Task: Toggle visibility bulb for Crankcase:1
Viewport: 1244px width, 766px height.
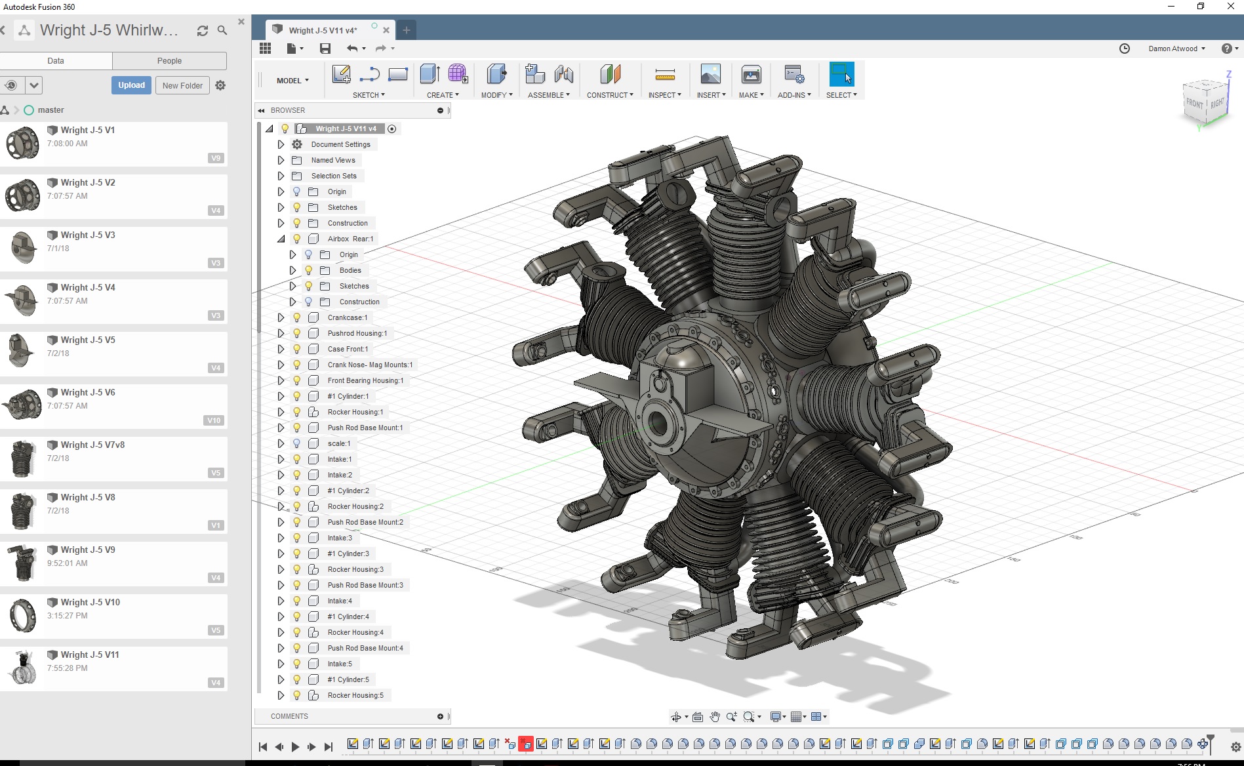Action: tap(297, 317)
